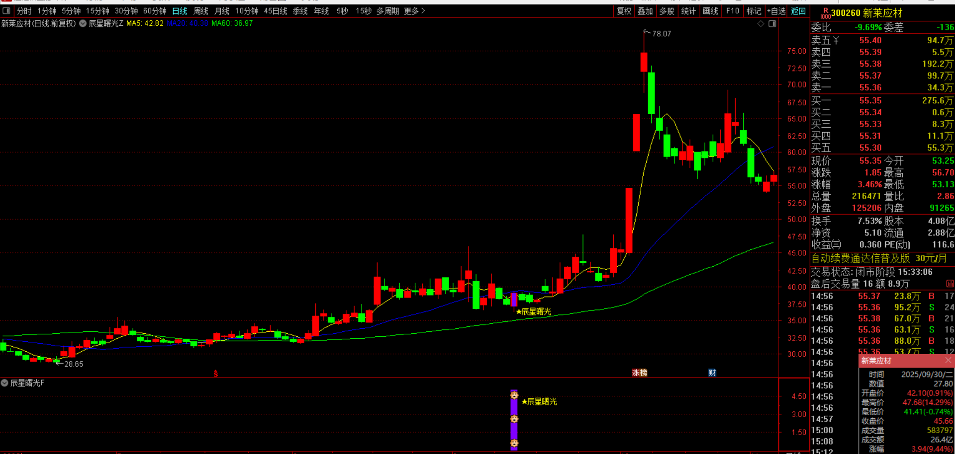Click the 卖一 price 55.36

point(870,87)
